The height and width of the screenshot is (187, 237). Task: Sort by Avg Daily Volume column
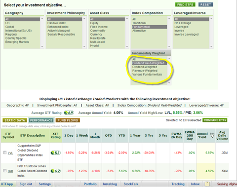pos(222,136)
